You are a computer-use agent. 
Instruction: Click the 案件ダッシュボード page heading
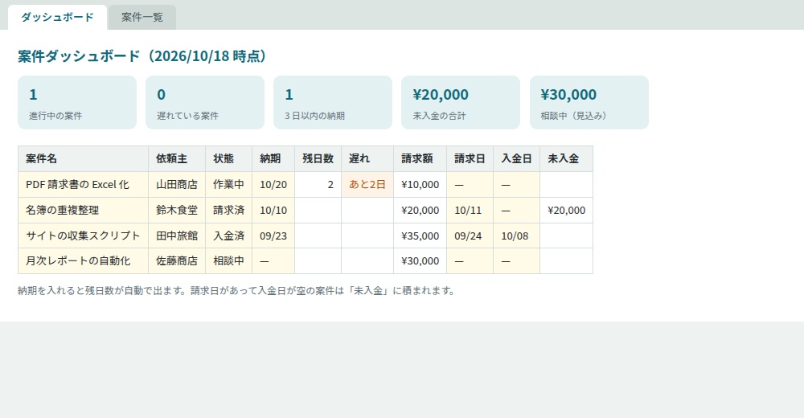(142, 56)
